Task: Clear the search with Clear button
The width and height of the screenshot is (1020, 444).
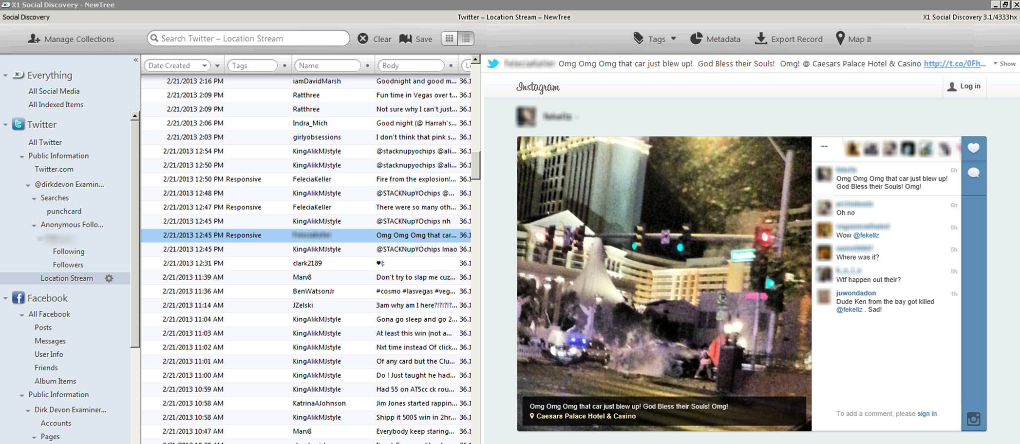Action: [374, 39]
